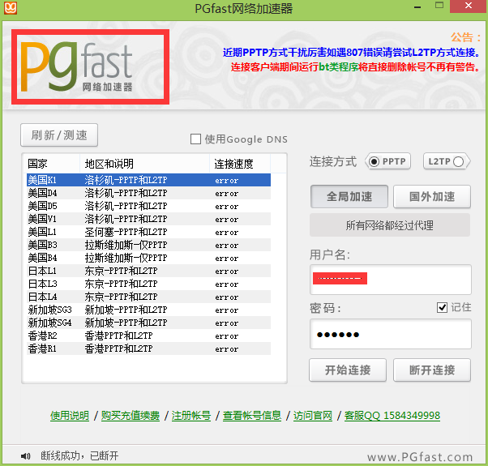Click the blue PPTP 807 error announcement
Viewport: 488px width, 466px height.
(x=352, y=52)
